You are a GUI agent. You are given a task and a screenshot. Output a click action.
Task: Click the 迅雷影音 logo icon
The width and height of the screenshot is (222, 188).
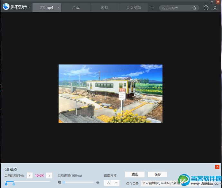coord(6,7)
